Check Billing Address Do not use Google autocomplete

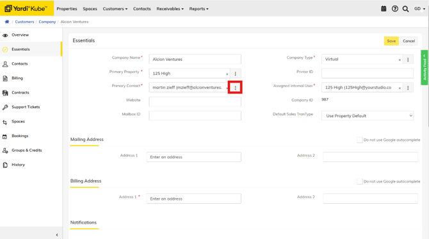(359, 181)
